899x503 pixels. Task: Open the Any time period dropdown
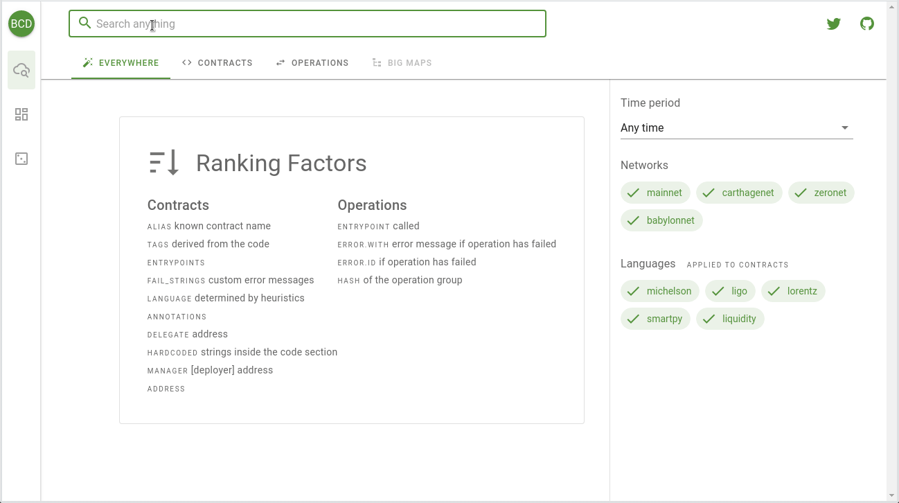click(737, 127)
